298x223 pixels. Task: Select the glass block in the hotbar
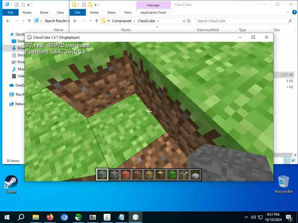(184, 175)
